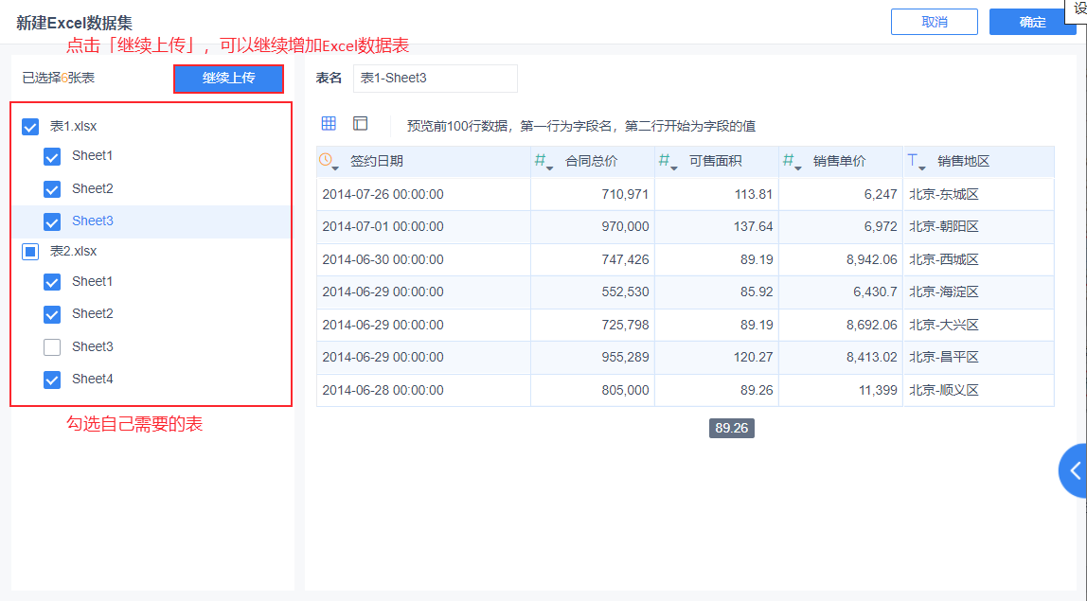1087x601 pixels.
Task: Click the value 113.81
Action: (x=754, y=195)
